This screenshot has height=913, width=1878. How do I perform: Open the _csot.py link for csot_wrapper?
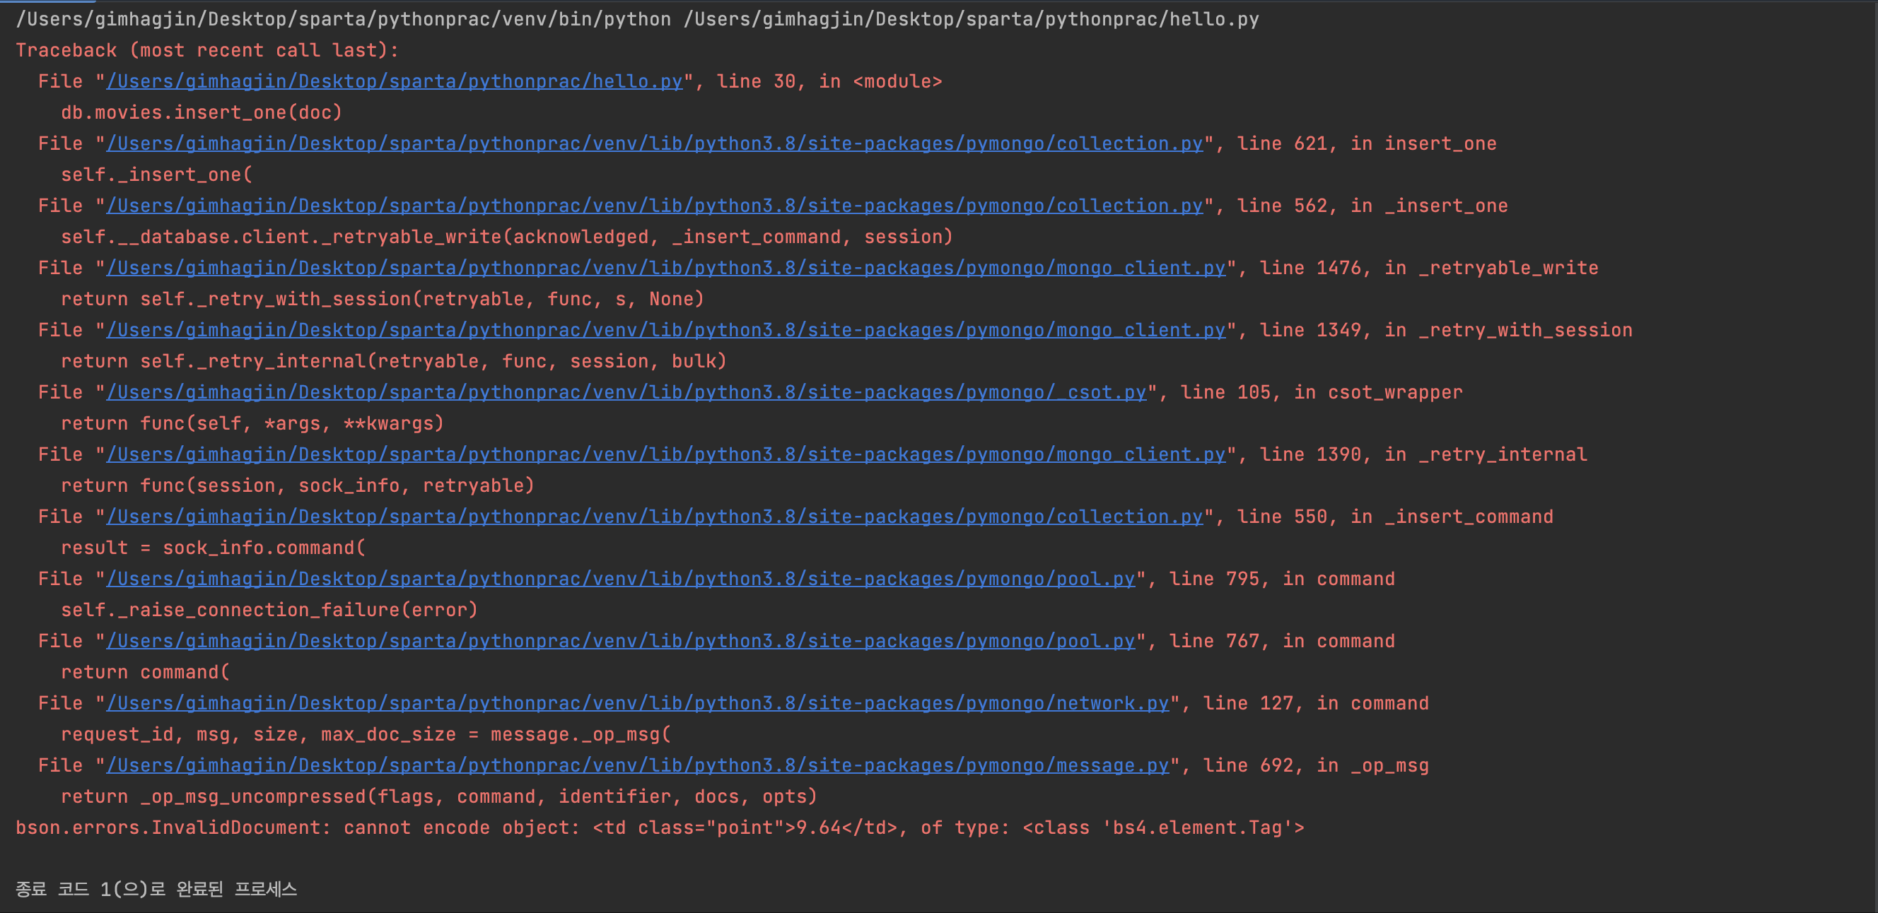pos(627,392)
